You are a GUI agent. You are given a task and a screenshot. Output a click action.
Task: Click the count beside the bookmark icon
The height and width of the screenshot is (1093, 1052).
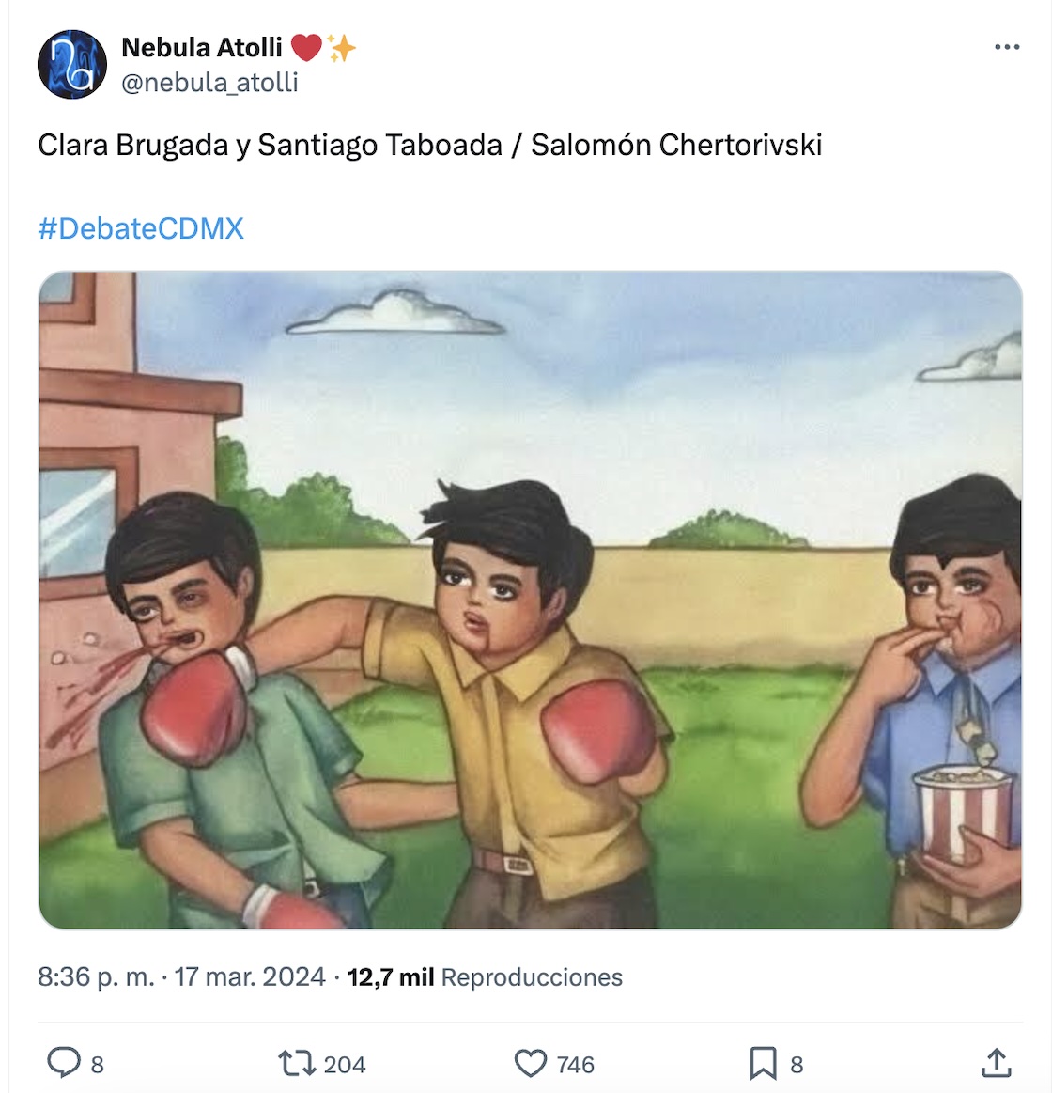(x=797, y=1065)
